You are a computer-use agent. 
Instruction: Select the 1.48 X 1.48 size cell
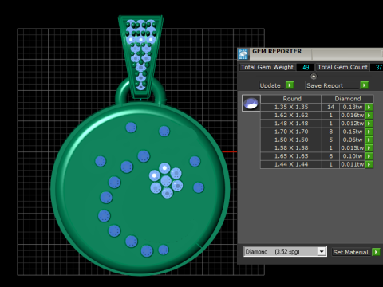coord(291,124)
